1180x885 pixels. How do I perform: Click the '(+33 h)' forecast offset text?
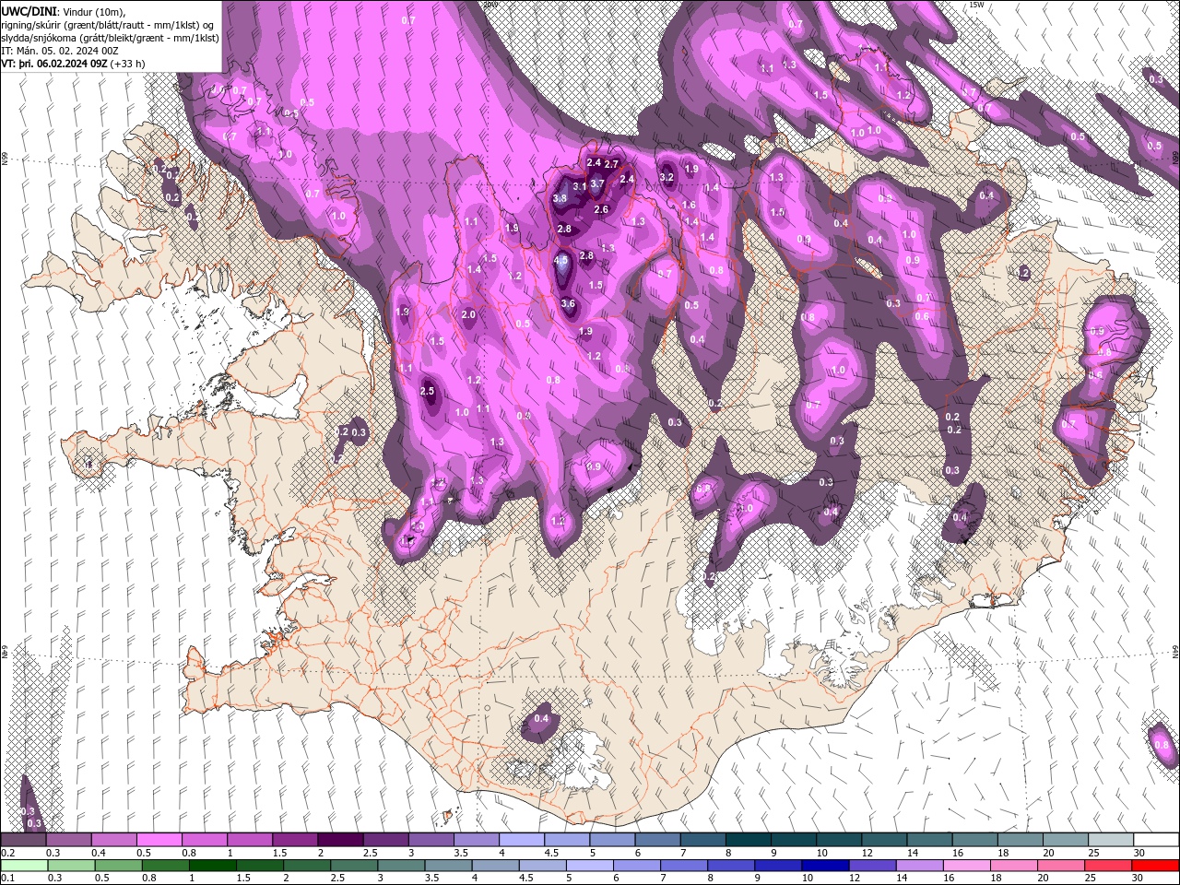pyautogui.click(x=128, y=64)
